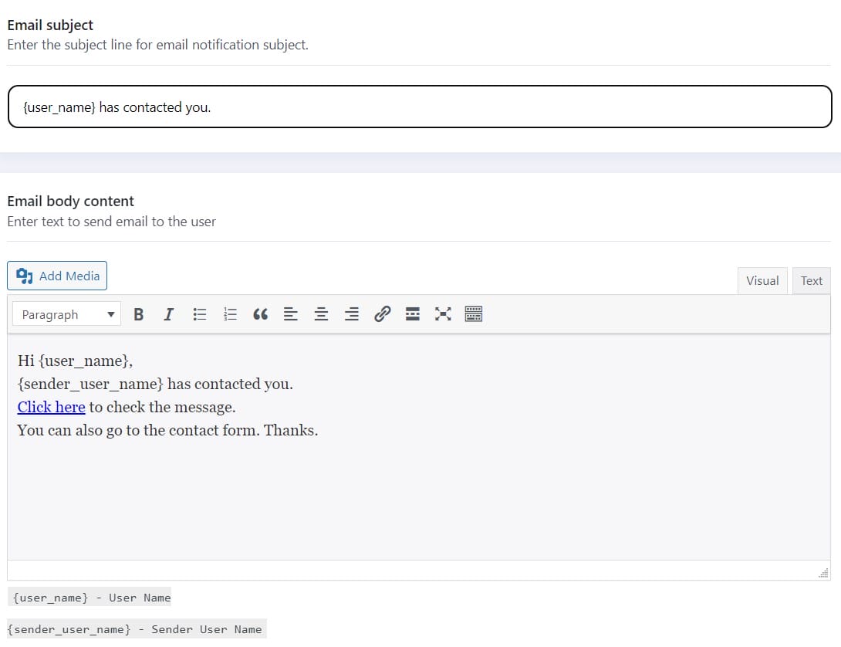Click the 'Click here' link in email body
This screenshot has width=841, height=647.
(51, 407)
